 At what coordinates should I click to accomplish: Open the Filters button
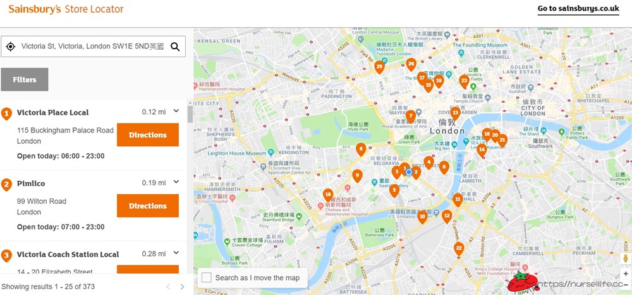[25, 79]
